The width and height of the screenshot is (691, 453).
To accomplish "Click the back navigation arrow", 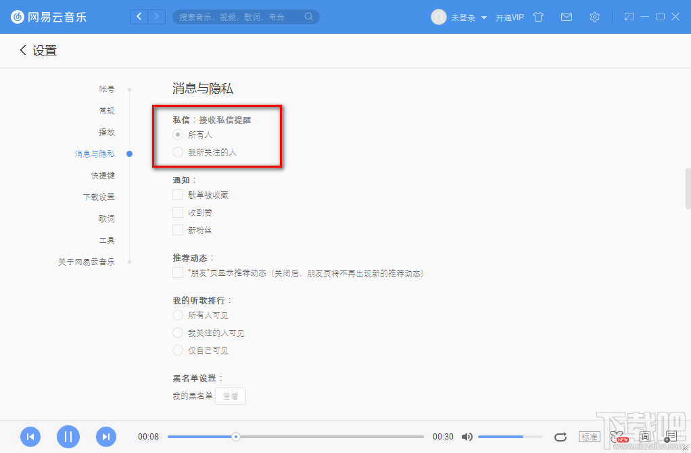I will [22, 50].
